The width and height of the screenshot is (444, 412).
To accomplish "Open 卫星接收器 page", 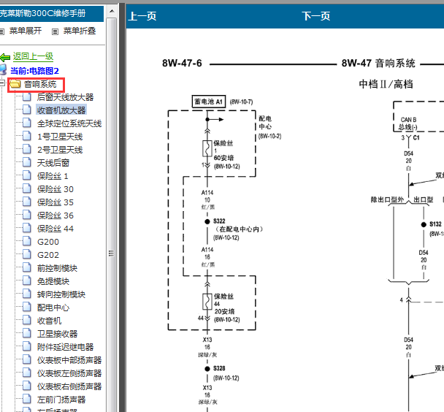I will (x=57, y=334).
